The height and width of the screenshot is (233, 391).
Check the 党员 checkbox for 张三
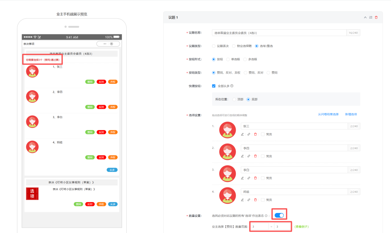coord(263,134)
